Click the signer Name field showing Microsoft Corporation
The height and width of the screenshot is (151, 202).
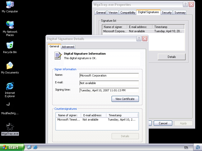(109, 75)
